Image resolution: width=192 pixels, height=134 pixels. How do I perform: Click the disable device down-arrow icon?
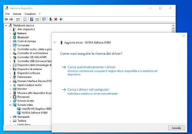(61, 19)
